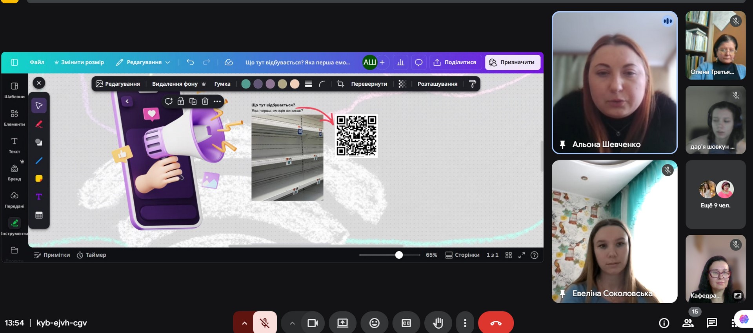Toggle the camera off
The width and height of the screenshot is (753, 333).
[313, 323]
